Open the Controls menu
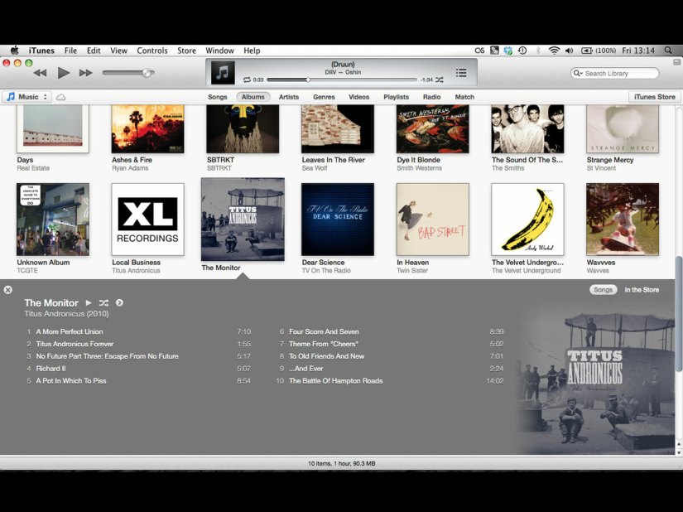The height and width of the screenshot is (512, 683). (152, 51)
